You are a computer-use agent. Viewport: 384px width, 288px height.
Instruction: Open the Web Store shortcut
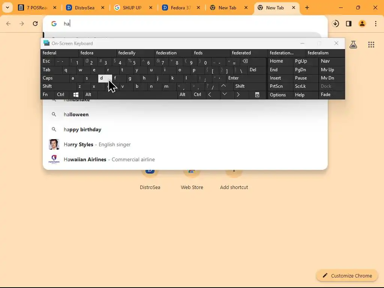192,180
